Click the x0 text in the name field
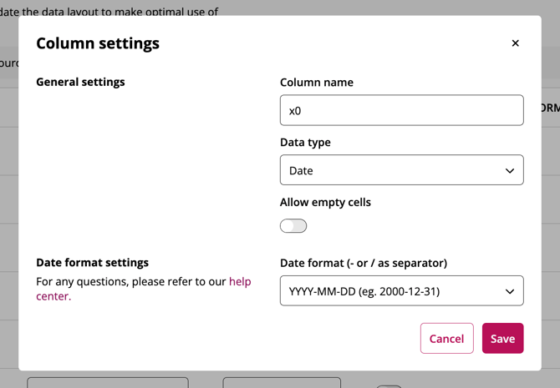This screenshot has width=560, height=388. click(x=295, y=111)
